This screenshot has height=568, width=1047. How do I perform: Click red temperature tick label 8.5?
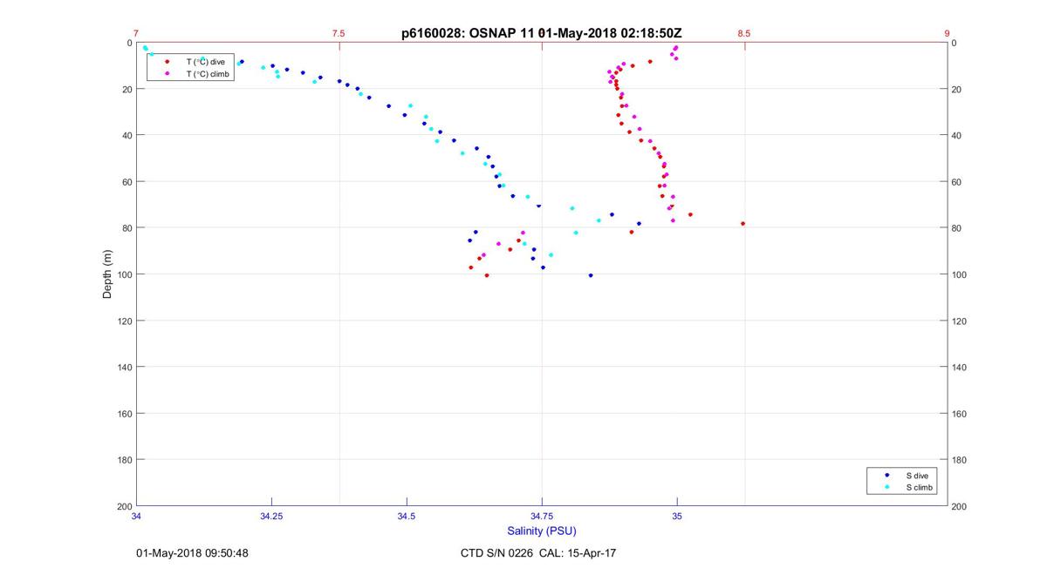click(x=744, y=34)
